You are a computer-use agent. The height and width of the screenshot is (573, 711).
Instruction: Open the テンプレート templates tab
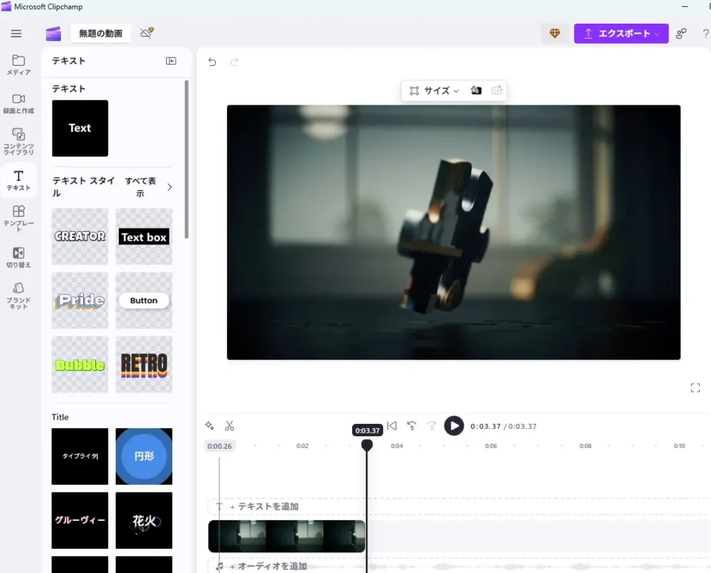point(19,219)
